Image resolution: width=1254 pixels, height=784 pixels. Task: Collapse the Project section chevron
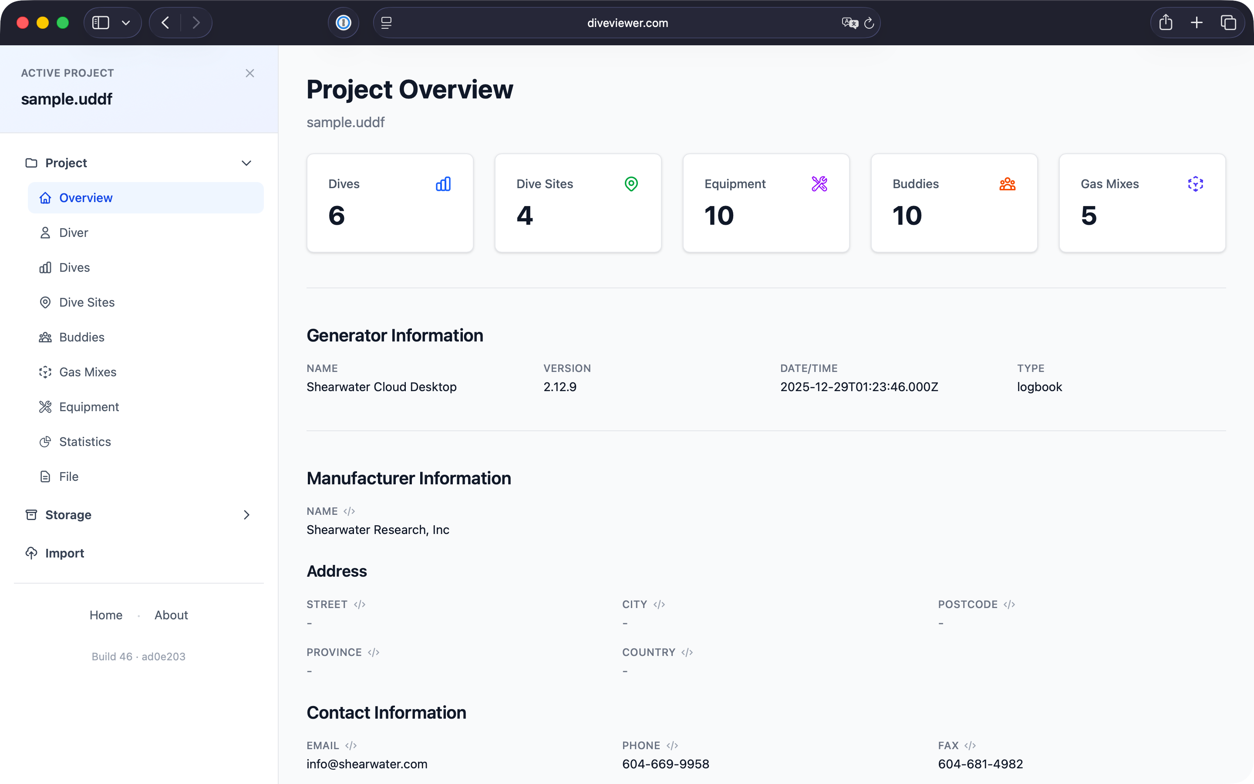(246, 163)
